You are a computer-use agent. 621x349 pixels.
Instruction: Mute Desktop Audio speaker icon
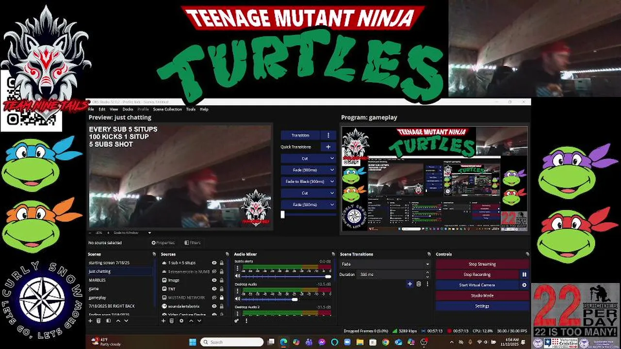coord(238,300)
